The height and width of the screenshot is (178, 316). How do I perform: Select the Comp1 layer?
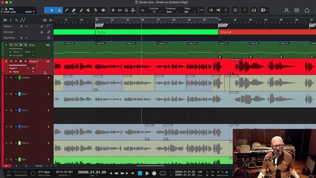pos(26,78)
